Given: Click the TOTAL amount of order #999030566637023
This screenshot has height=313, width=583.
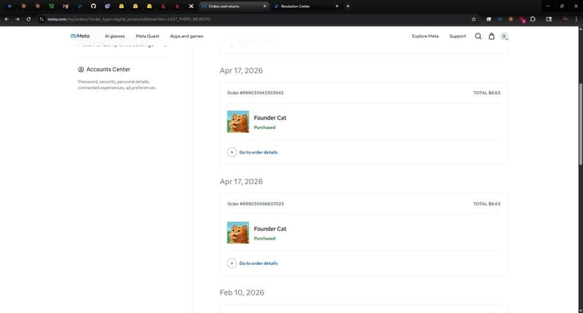Looking at the screenshot, I should coord(487,204).
